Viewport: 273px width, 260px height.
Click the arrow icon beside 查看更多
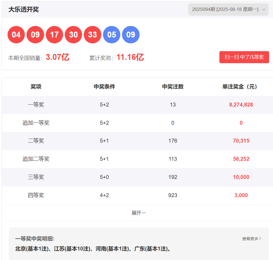pos(260,238)
